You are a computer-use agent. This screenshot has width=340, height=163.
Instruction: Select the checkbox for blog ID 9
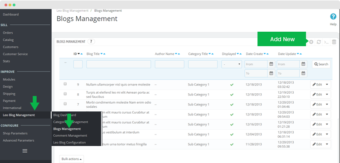tap(65, 84)
